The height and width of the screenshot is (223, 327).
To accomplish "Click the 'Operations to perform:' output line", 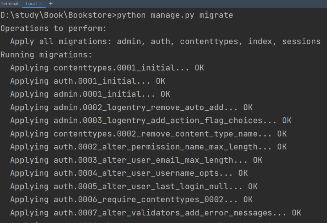I will click(54, 28).
